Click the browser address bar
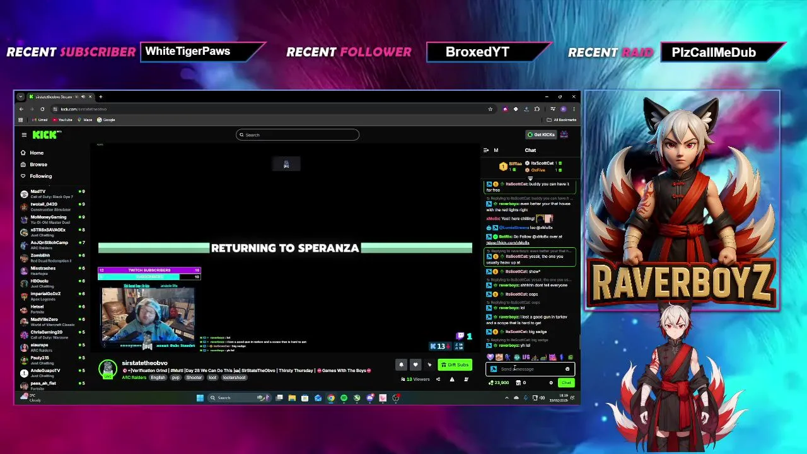807x454 pixels. tap(271, 109)
